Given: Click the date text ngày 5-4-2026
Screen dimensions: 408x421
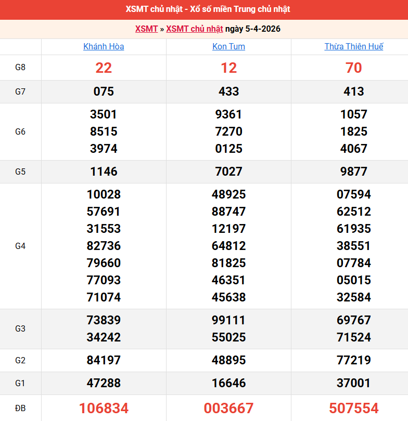Looking at the screenshot, I should tap(253, 29).
